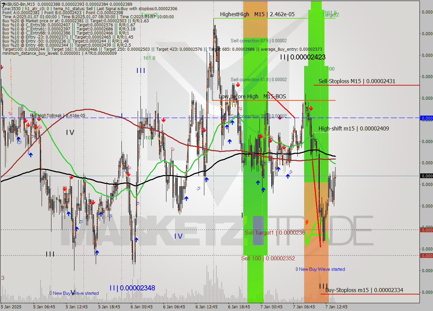Select the 6 Jan 18:45 time axis label
The height and width of the screenshot is (311, 433).
239,307
